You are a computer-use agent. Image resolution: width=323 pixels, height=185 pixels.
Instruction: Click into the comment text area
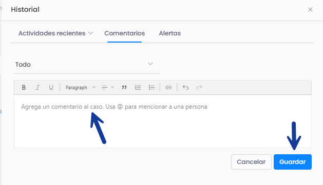(163, 121)
